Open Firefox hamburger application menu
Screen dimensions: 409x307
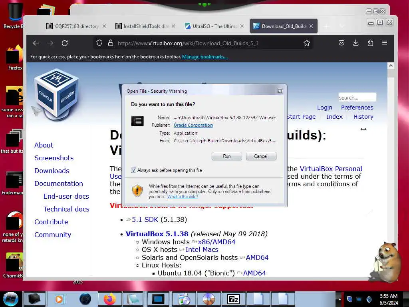(x=385, y=43)
